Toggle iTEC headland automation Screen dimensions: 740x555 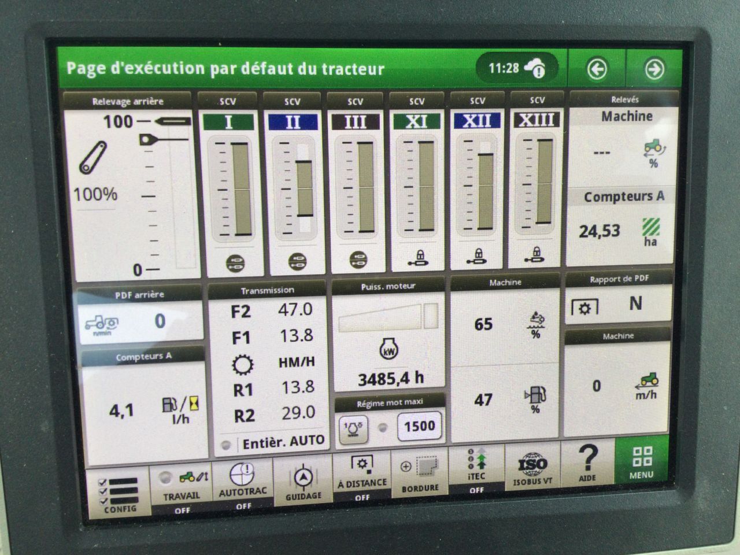click(x=476, y=471)
